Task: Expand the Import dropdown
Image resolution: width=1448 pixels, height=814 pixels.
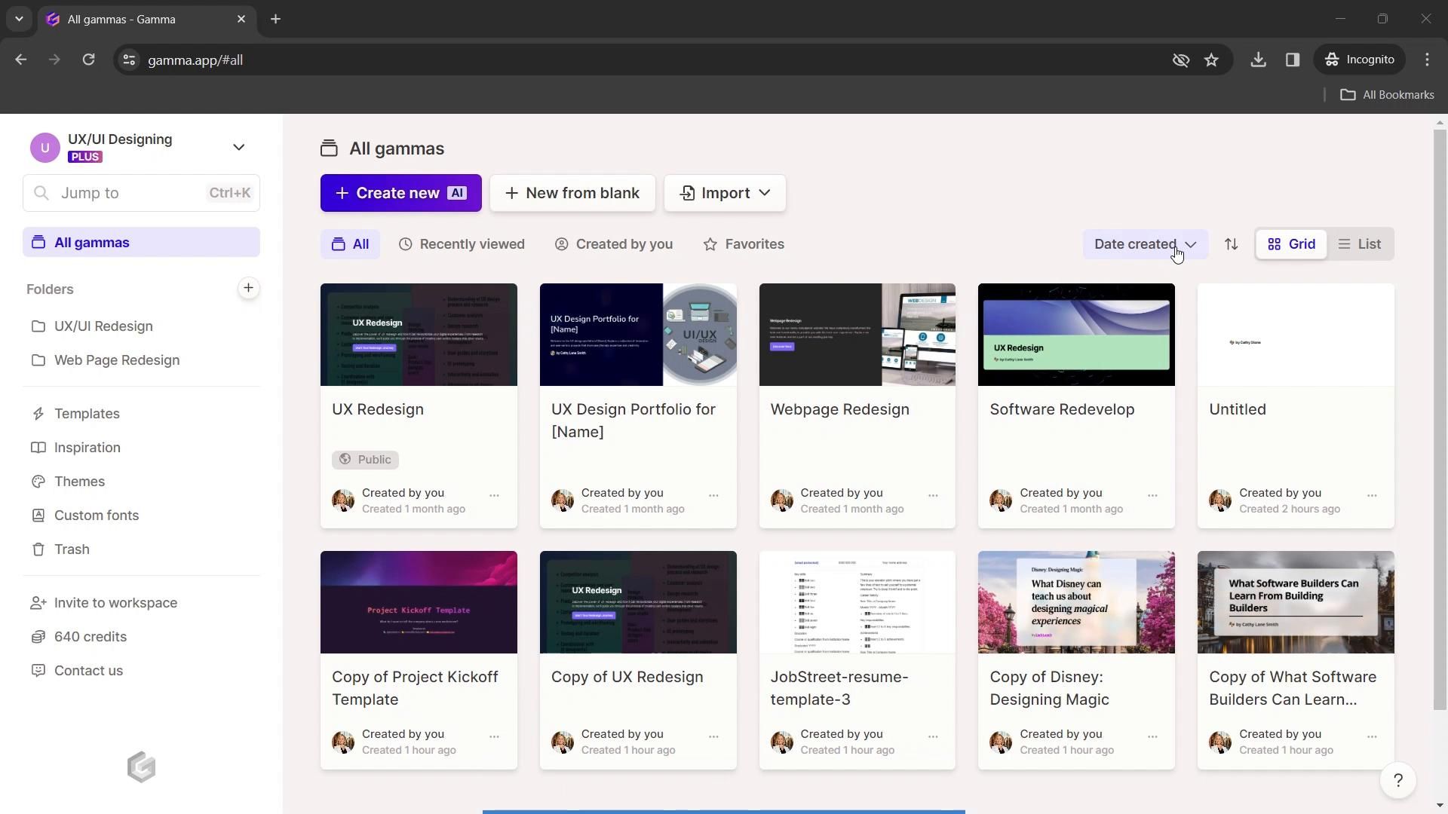Action: [725, 193]
